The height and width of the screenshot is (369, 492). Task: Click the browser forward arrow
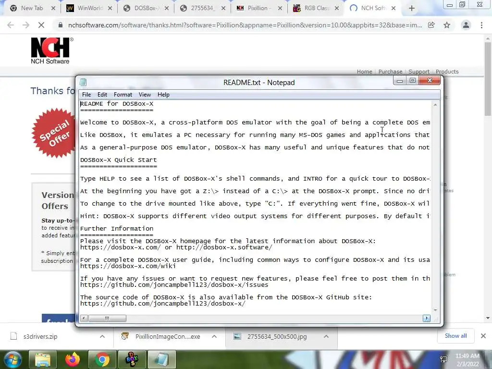click(26, 25)
